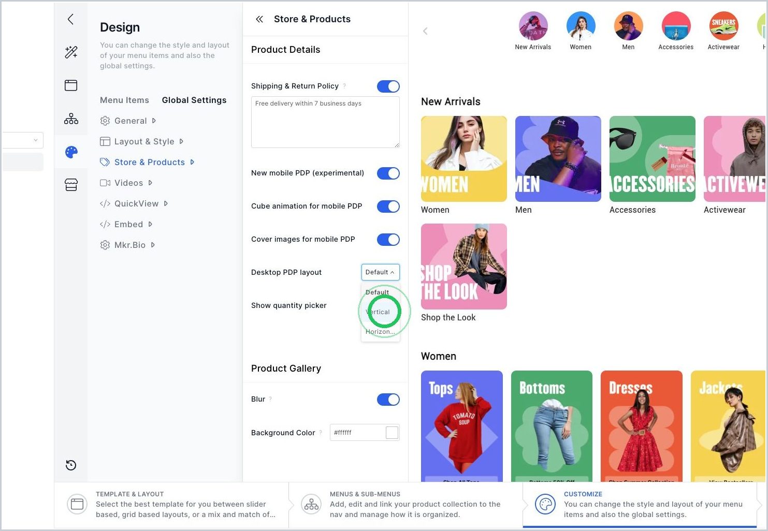Open General settings link
The height and width of the screenshot is (531, 768).
click(x=131, y=121)
